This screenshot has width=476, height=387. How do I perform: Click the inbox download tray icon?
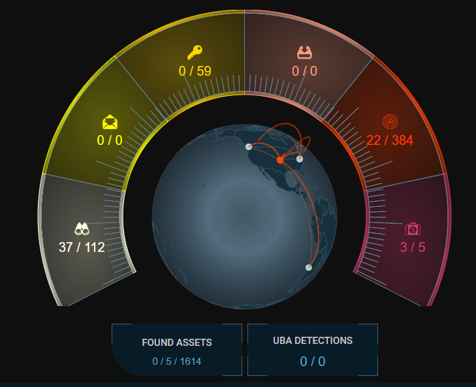point(304,52)
